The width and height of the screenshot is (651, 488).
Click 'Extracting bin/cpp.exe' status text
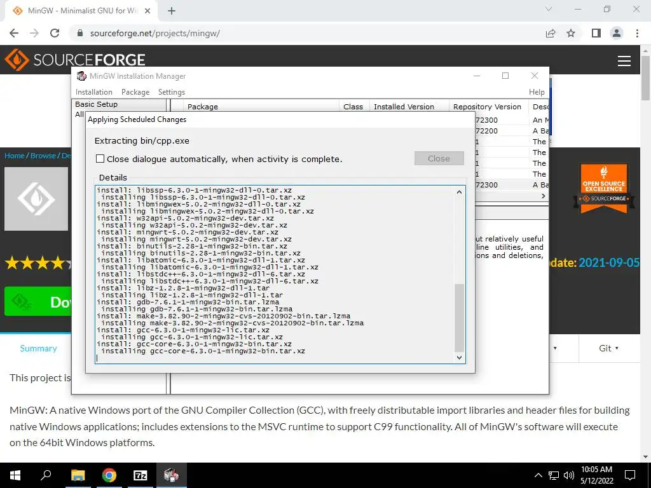point(142,140)
